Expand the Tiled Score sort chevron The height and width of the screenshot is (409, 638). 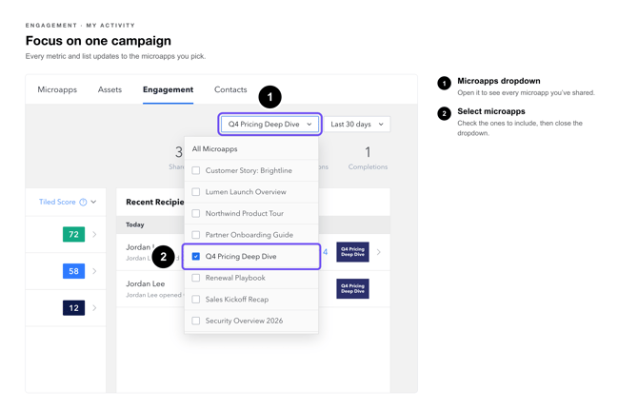(93, 202)
